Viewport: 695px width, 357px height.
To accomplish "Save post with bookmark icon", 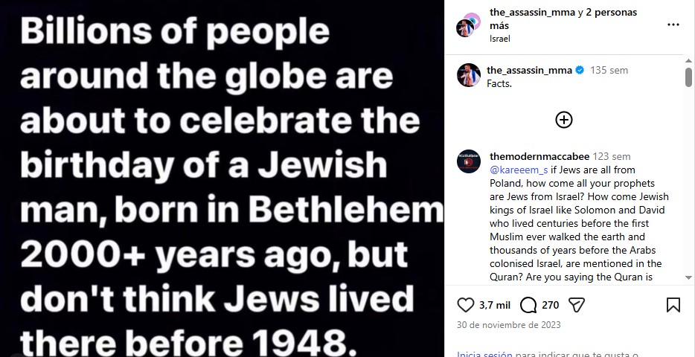I will click(x=673, y=305).
